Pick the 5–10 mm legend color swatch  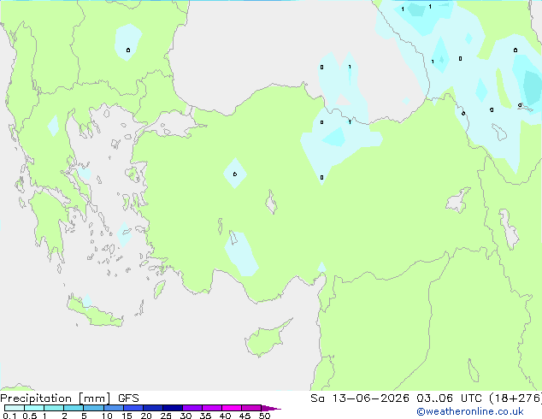point(93,408)
